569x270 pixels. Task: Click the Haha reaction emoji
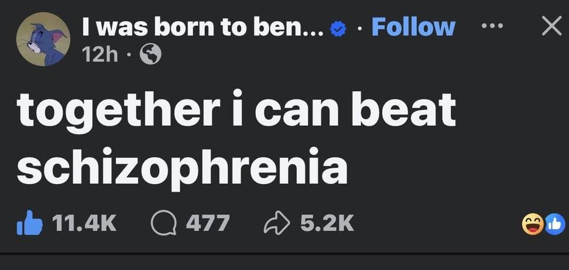point(533,224)
